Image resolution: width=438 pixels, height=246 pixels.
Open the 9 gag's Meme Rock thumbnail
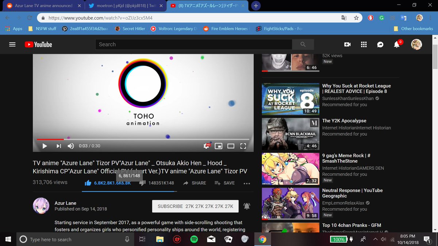tap(291, 169)
